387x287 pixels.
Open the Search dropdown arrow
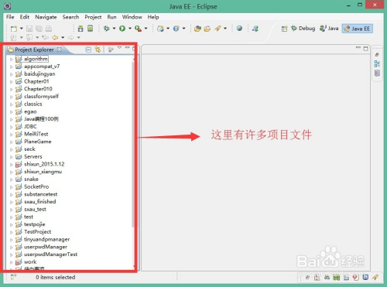(225, 29)
